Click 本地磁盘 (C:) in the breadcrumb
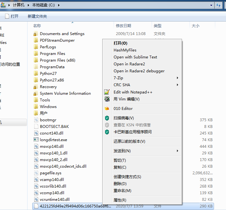The image size is (226, 210). pos(43,5)
